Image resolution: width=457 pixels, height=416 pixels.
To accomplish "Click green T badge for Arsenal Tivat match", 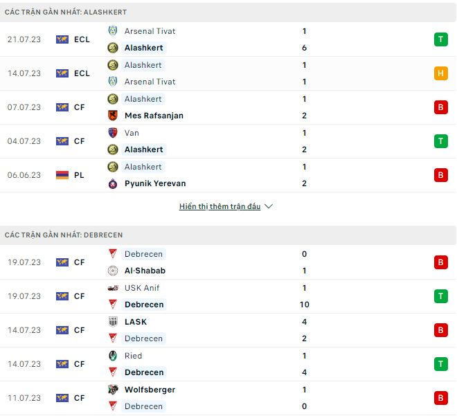I will [441, 39].
